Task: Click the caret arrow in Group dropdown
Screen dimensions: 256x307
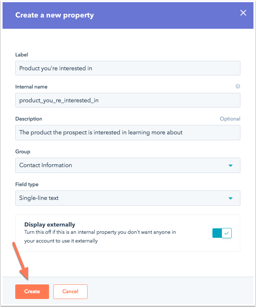Action: coord(231,166)
